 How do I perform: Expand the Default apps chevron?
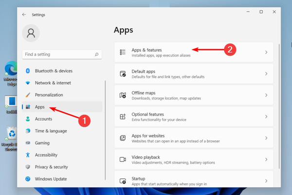coord(266,74)
